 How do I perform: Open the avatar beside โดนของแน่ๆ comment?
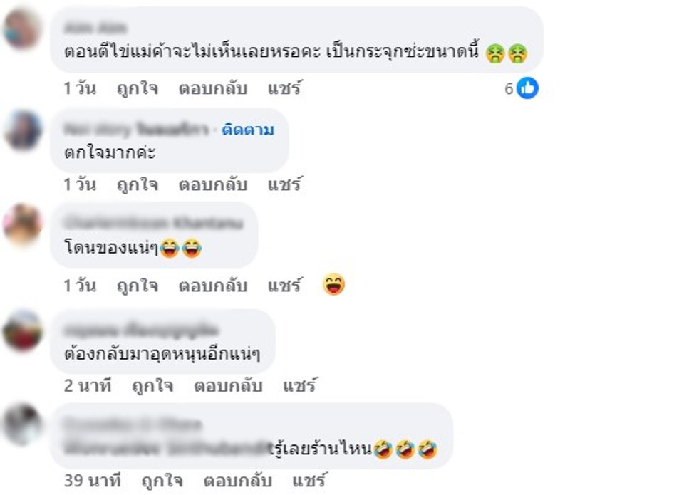pos(22,224)
